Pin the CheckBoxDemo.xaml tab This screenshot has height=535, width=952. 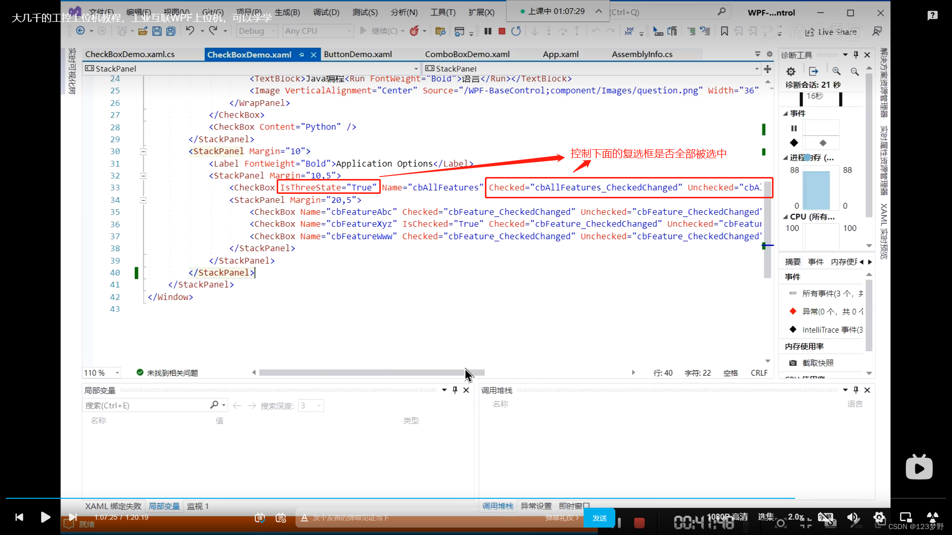[x=301, y=55]
